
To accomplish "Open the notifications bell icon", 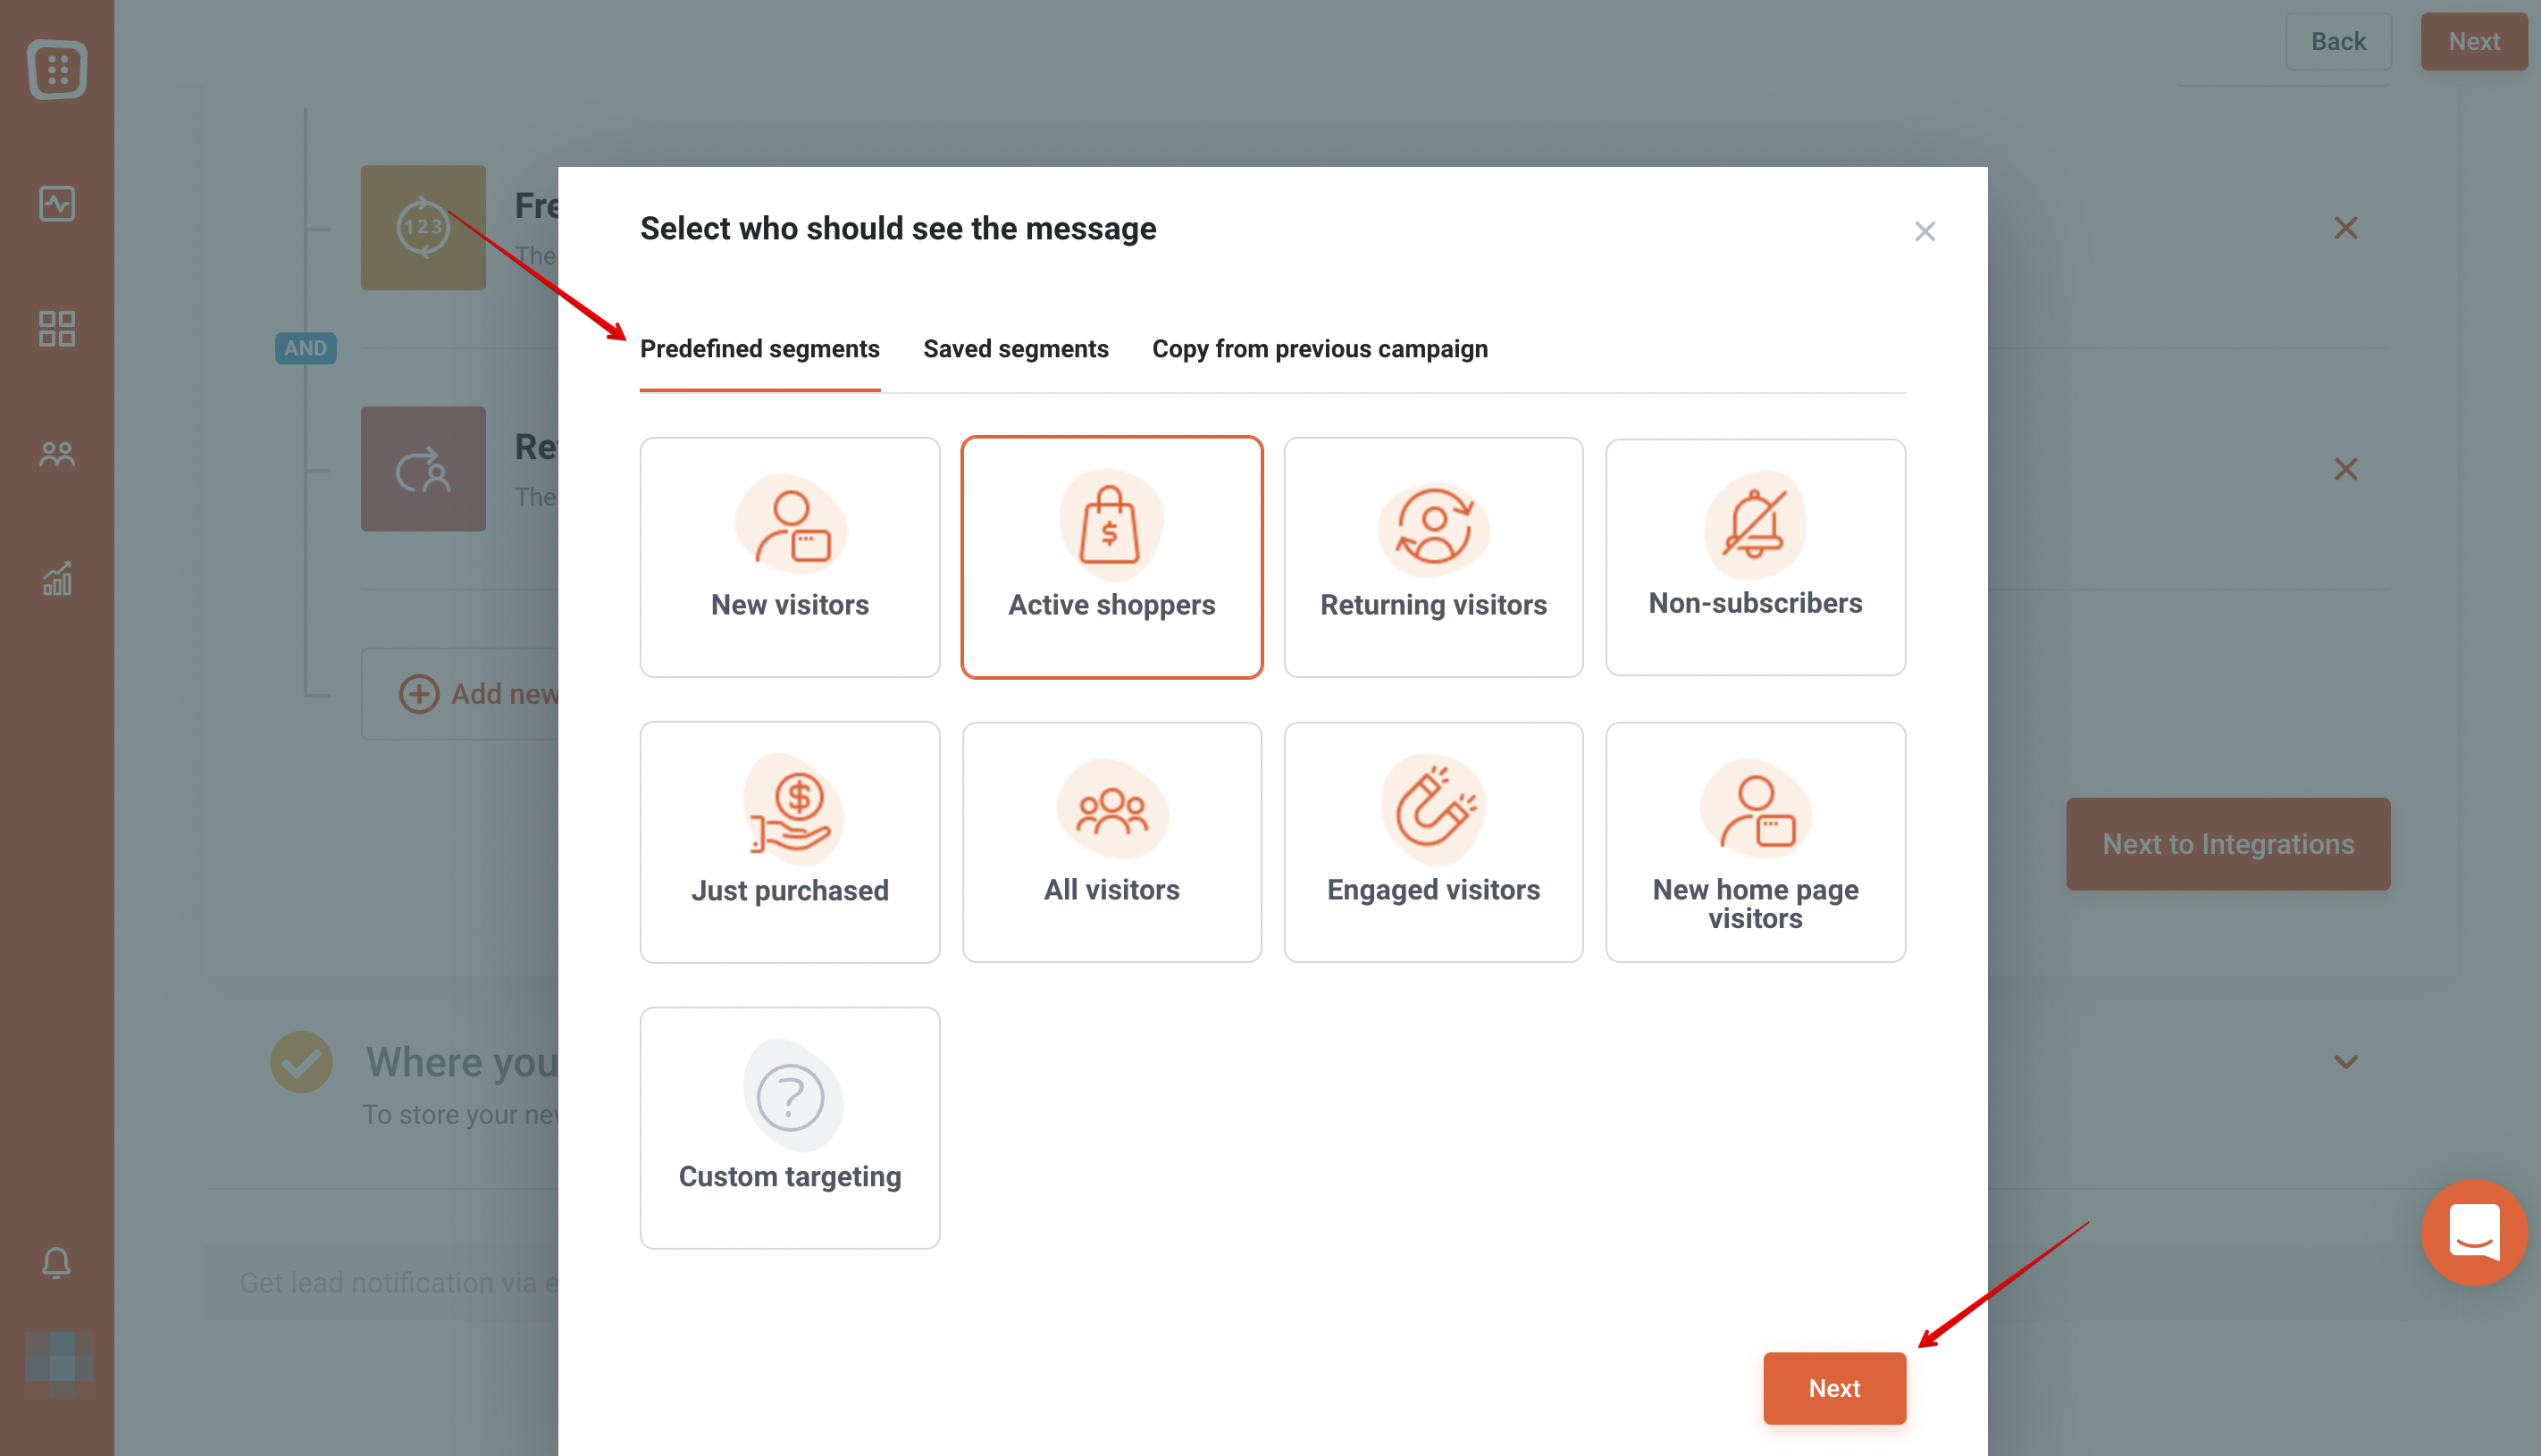I will [x=57, y=1263].
